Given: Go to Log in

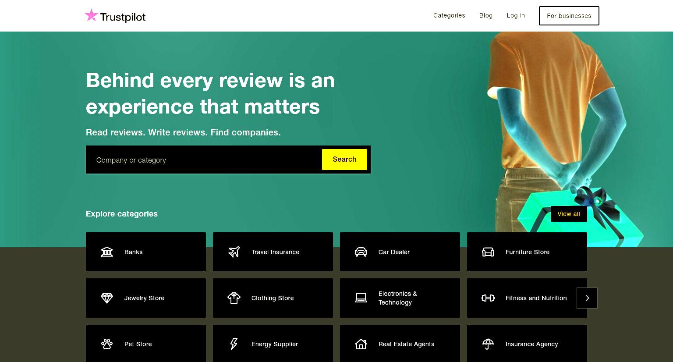Looking at the screenshot, I should [x=516, y=15].
